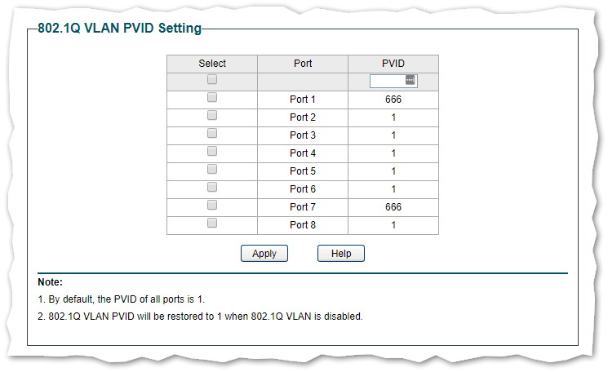The width and height of the screenshot is (608, 372).
Task: Click the PVID input field
Action: pyautogui.click(x=387, y=81)
